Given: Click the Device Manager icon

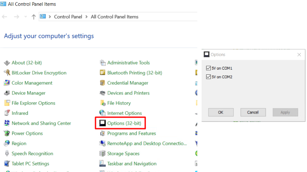Looking at the screenshot, I should tap(6, 93).
